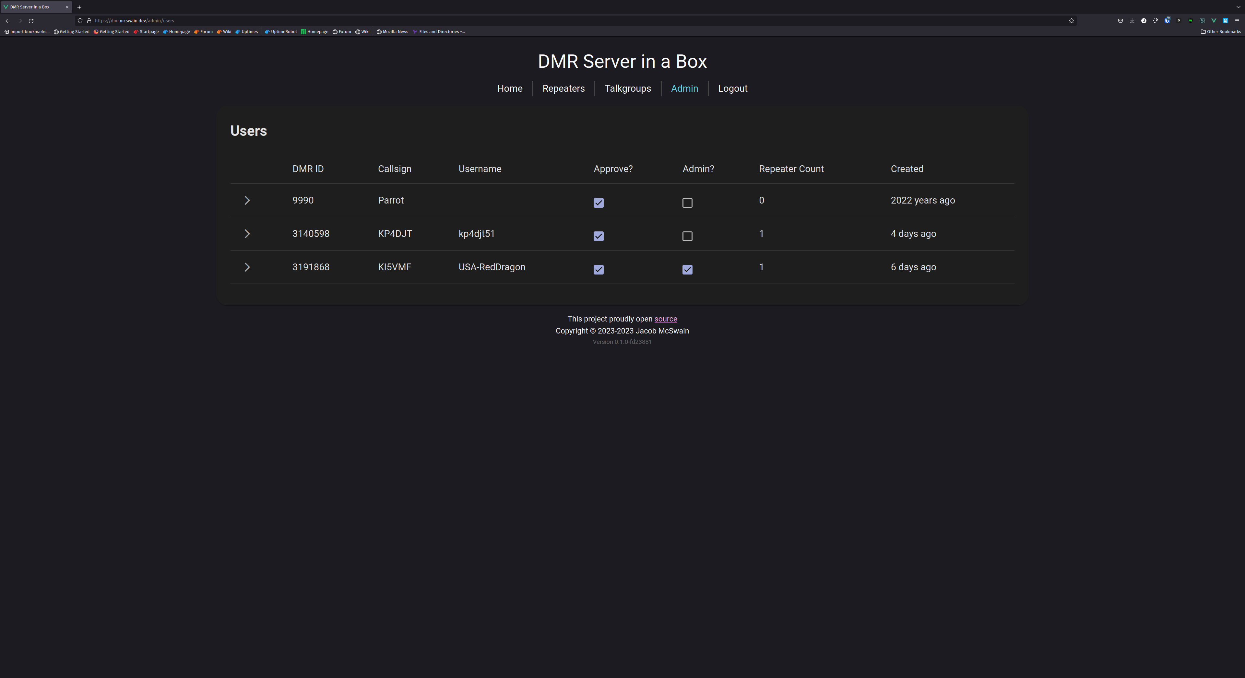
Task: Close the DMR Server in a Box tab
Action: pos(67,7)
